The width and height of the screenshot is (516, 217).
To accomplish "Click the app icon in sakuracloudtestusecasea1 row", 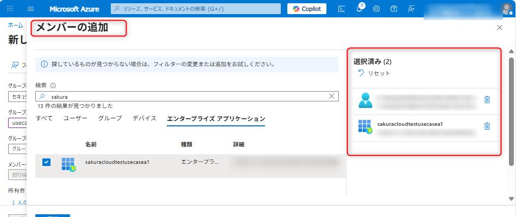I will pos(68,164).
